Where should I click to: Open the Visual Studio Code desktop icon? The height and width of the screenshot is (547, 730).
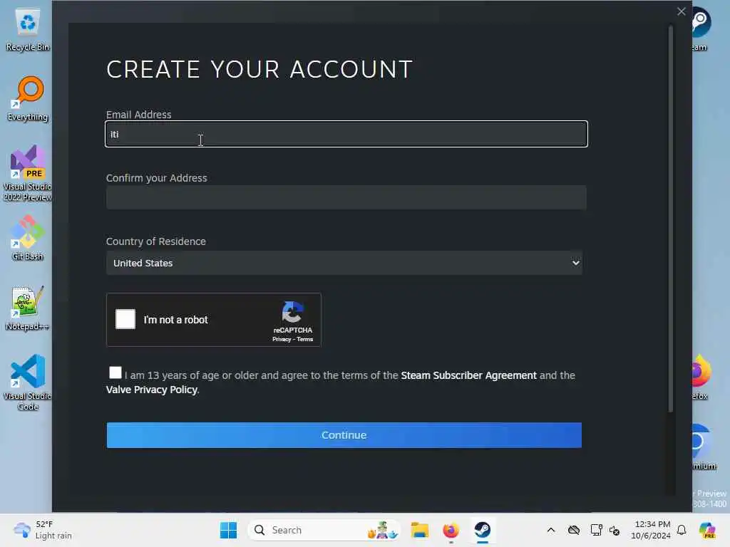coord(28,382)
